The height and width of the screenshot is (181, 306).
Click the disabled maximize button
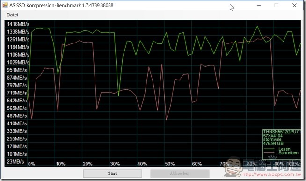click(277, 5)
